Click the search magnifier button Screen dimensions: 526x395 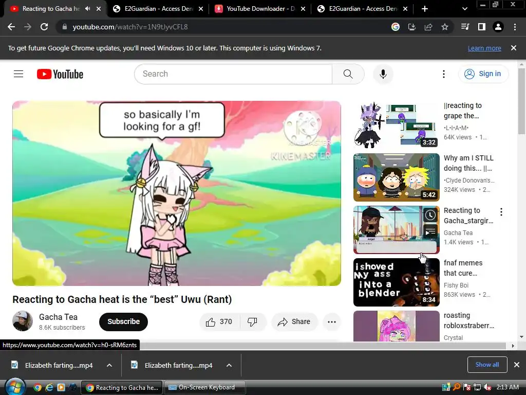pyautogui.click(x=348, y=74)
